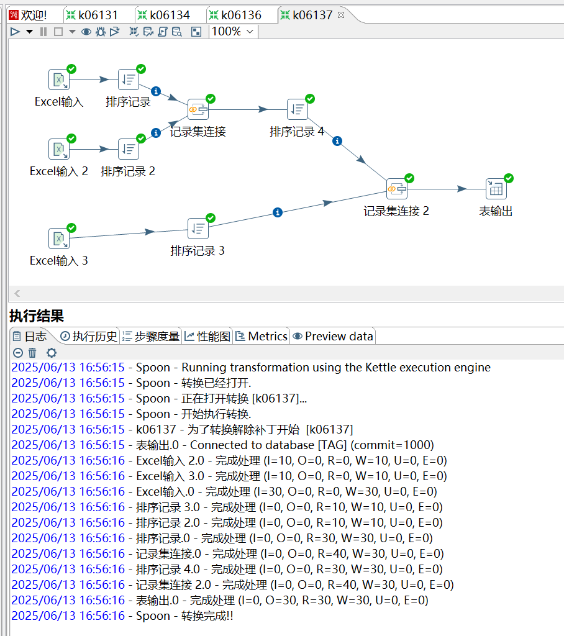The width and height of the screenshot is (564, 636).
Task: Select the 记录集连接 2 merge join step
Action: [x=397, y=189]
